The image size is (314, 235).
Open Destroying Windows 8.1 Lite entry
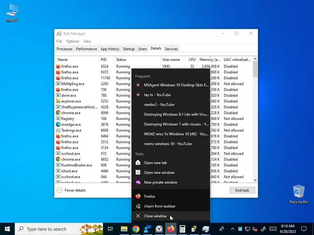pos(170,114)
